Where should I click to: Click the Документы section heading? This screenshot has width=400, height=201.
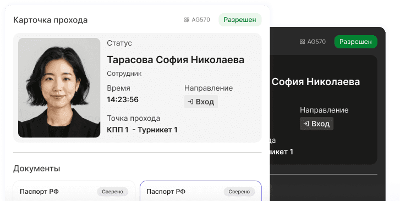coord(37,169)
